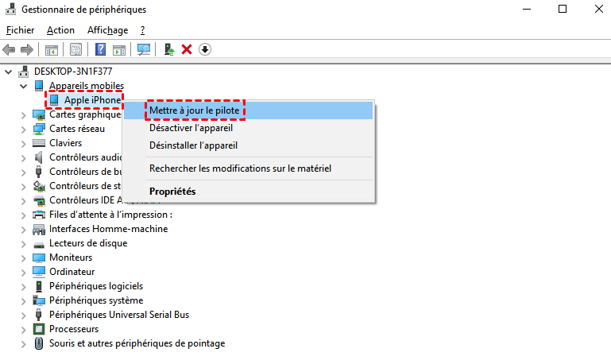This screenshot has width=611, height=364.
Task: Click the Help question mark toolbar icon
Action: point(101,49)
